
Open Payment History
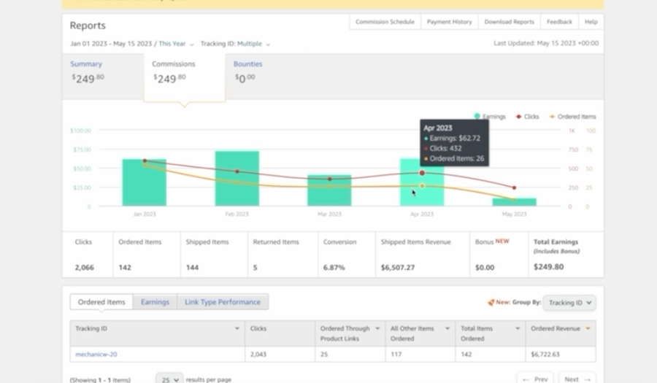(x=449, y=22)
